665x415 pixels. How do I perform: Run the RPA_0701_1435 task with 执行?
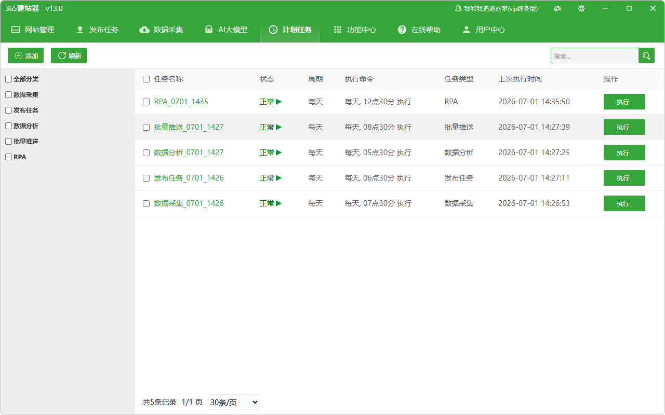(x=624, y=102)
